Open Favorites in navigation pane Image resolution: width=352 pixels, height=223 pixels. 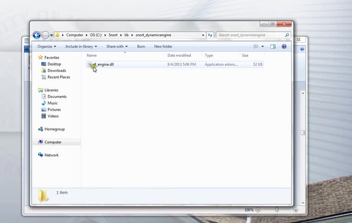point(52,58)
